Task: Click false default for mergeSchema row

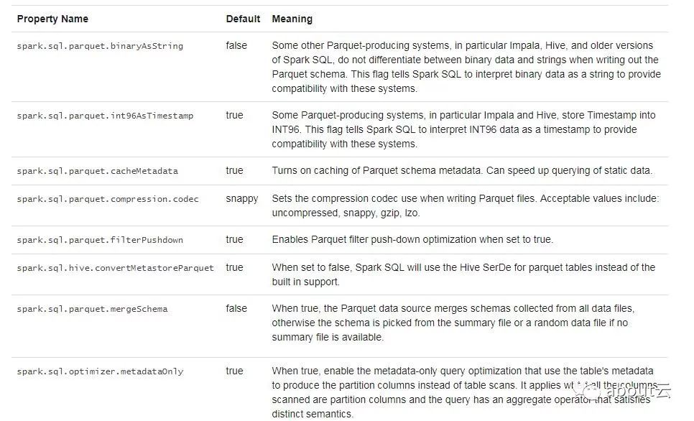Action: (x=236, y=308)
